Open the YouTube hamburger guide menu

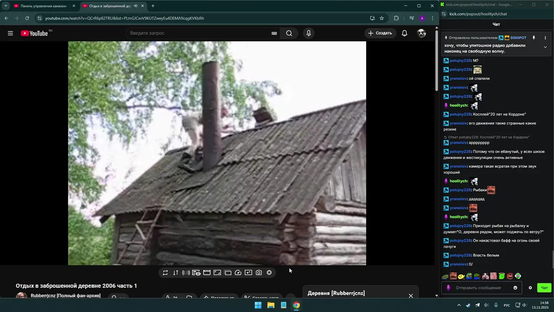pyautogui.click(x=10, y=33)
